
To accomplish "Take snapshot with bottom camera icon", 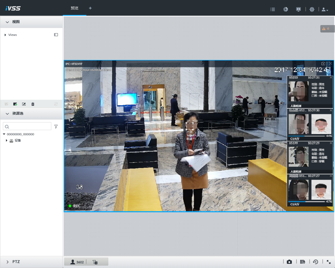I will 289,262.
